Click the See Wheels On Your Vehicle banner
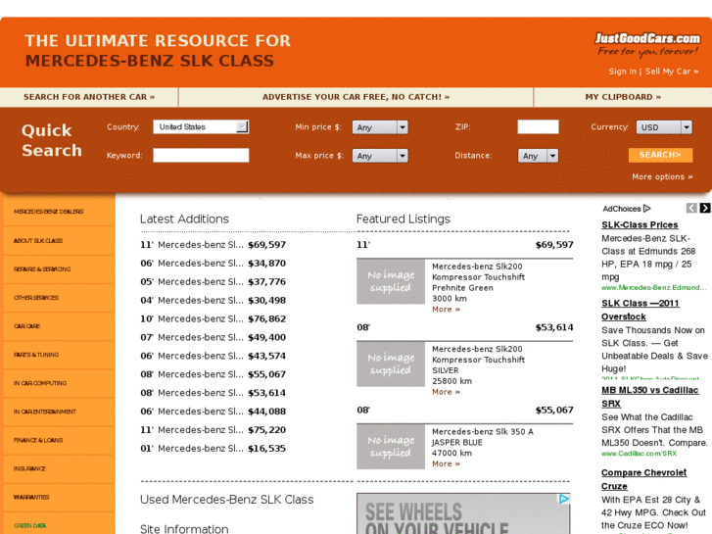The height and width of the screenshot is (534, 712). click(x=463, y=513)
